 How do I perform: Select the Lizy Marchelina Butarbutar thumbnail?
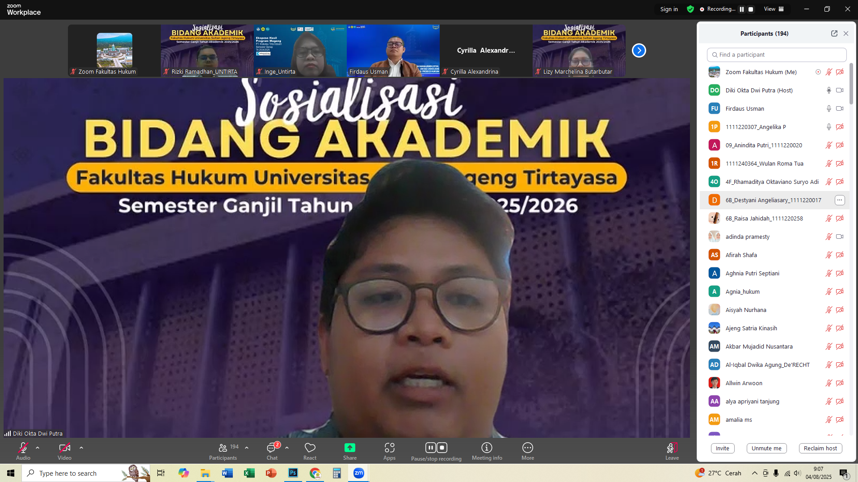point(579,50)
